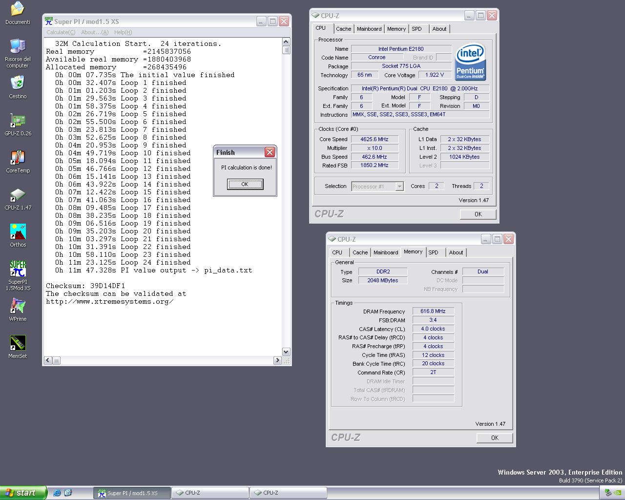This screenshot has width=625, height=500.
Task: Click the Name field Intel Pentium E2180
Action: click(x=401, y=49)
